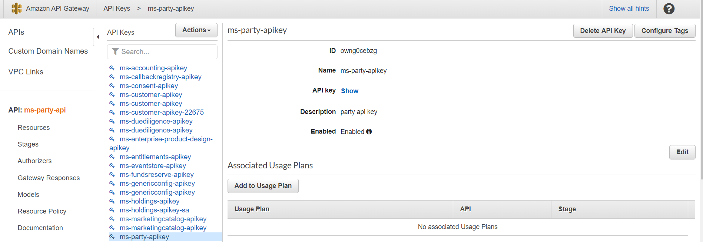Select ms-fundsreserve-apikey from the key list
The width and height of the screenshot is (703, 242).
tap(156, 175)
